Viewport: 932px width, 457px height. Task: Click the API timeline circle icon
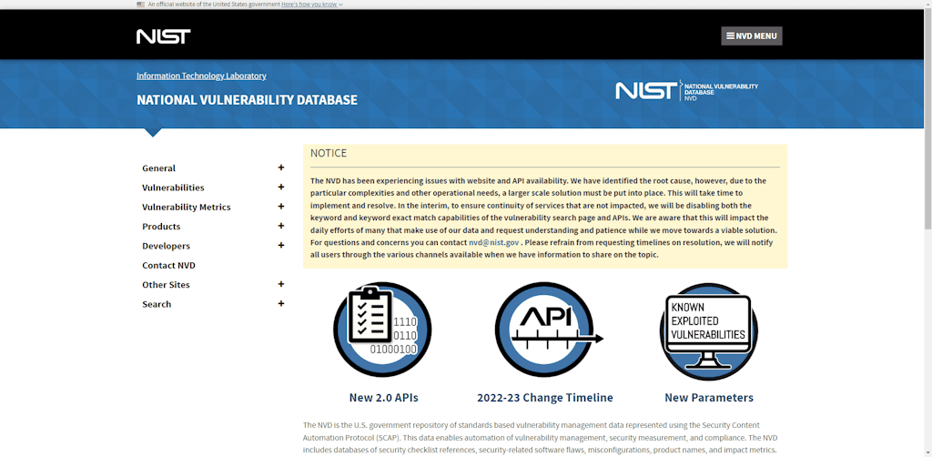tap(547, 331)
